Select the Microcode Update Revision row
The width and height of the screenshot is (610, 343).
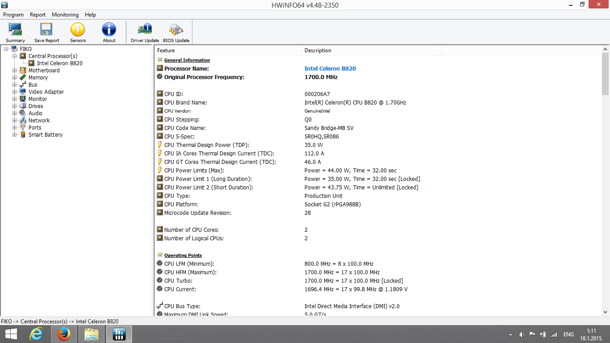pos(297,213)
